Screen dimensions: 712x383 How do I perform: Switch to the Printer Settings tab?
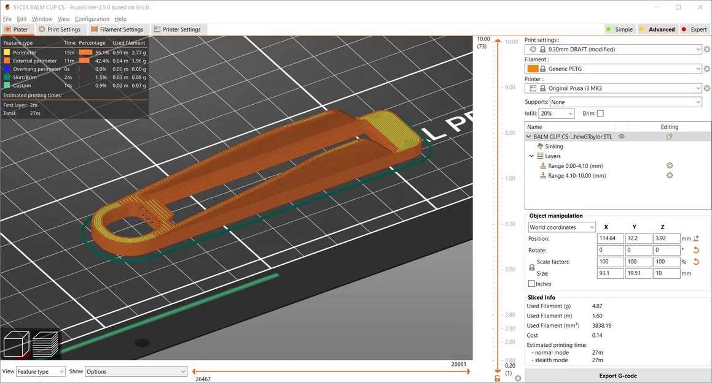pos(178,29)
